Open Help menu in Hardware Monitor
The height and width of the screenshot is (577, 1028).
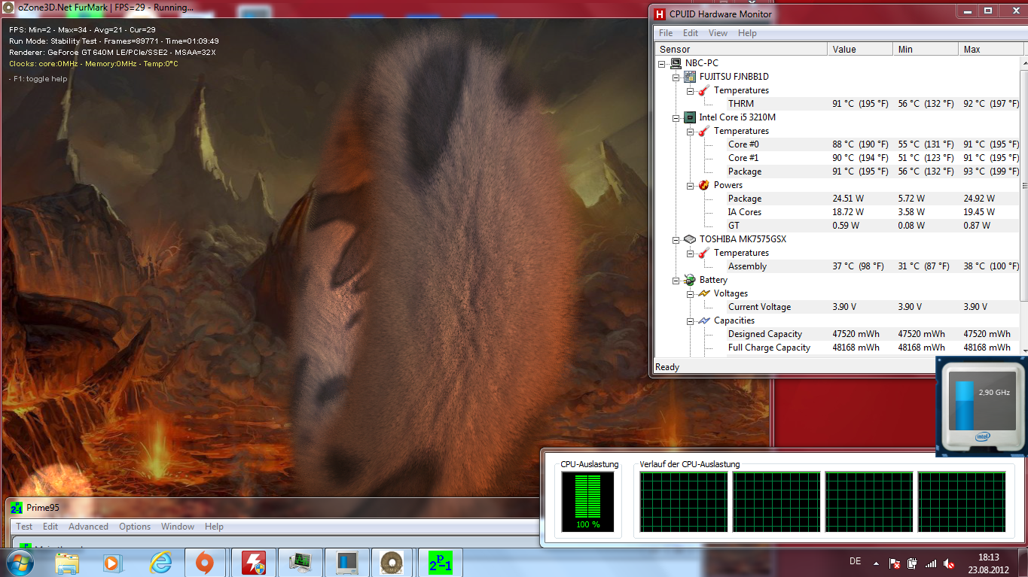(747, 33)
